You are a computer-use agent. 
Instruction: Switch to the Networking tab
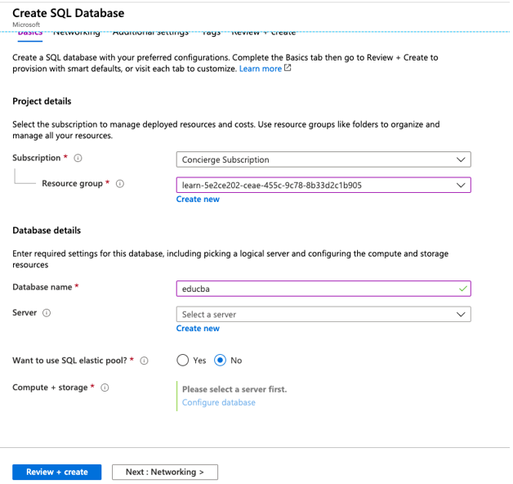(77, 33)
